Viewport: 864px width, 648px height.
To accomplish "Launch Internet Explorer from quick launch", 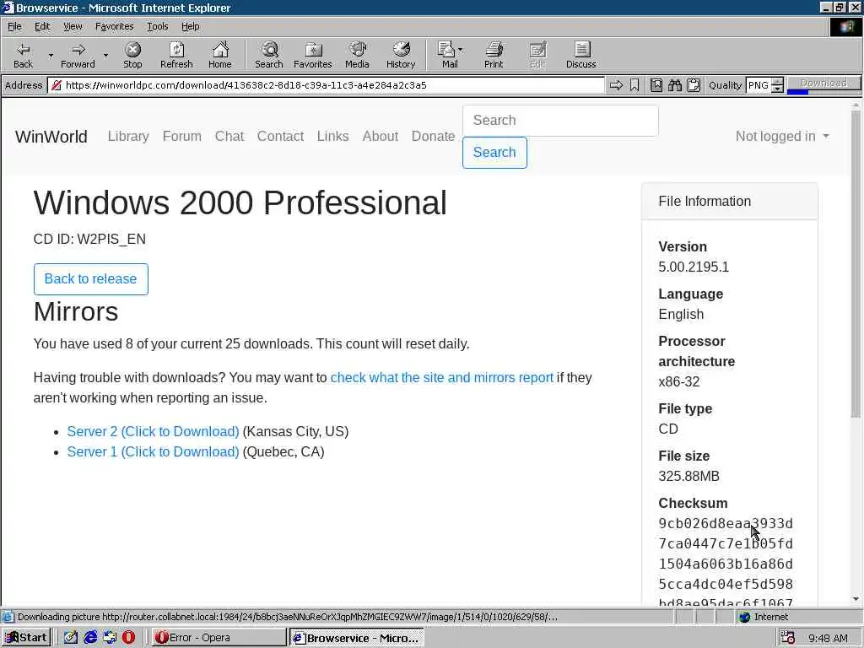I will [x=90, y=638].
